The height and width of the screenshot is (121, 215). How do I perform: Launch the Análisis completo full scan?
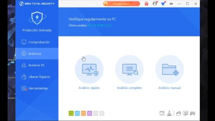(129, 69)
